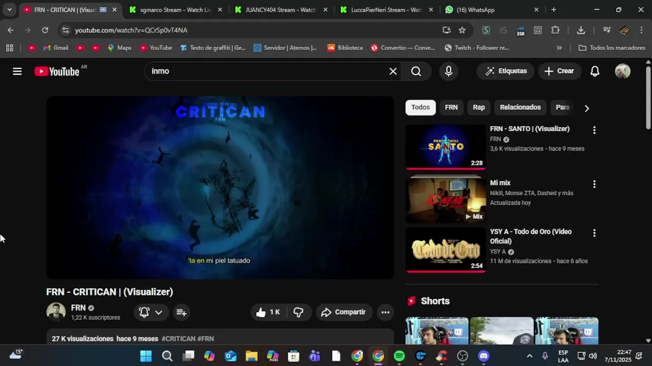Open options for FRN - SANTO video

tap(594, 130)
